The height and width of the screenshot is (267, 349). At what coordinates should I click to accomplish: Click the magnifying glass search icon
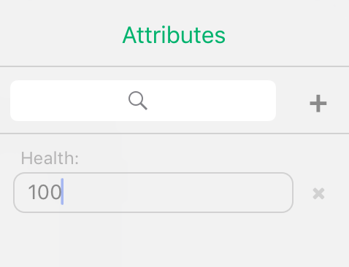tap(138, 101)
